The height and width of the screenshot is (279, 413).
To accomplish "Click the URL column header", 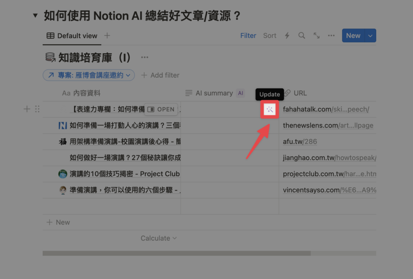I will pos(296,93).
